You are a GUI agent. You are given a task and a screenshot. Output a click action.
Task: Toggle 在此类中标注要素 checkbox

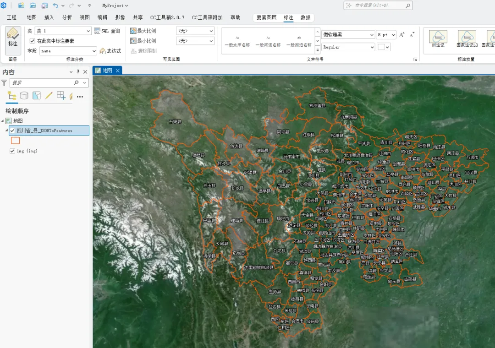point(32,41)
